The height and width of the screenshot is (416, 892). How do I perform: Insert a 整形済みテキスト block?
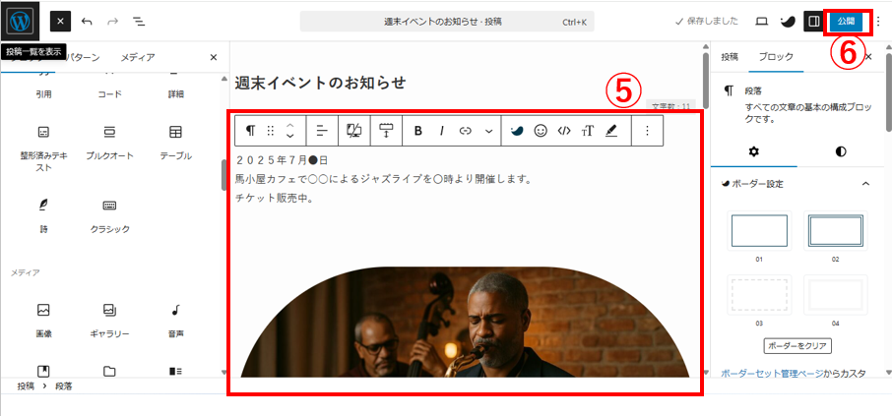[43, 149]
